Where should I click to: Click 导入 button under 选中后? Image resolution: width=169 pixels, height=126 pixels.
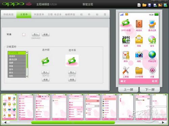point(72,72)
